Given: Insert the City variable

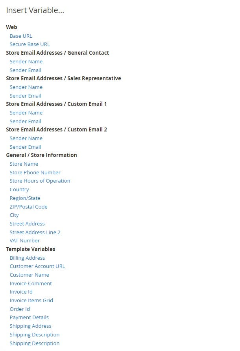Looking at the screenshot, I should (x=14, y=215).
